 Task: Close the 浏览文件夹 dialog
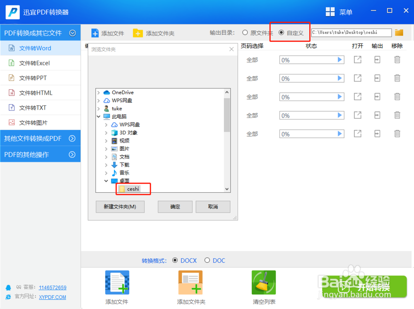231,49
